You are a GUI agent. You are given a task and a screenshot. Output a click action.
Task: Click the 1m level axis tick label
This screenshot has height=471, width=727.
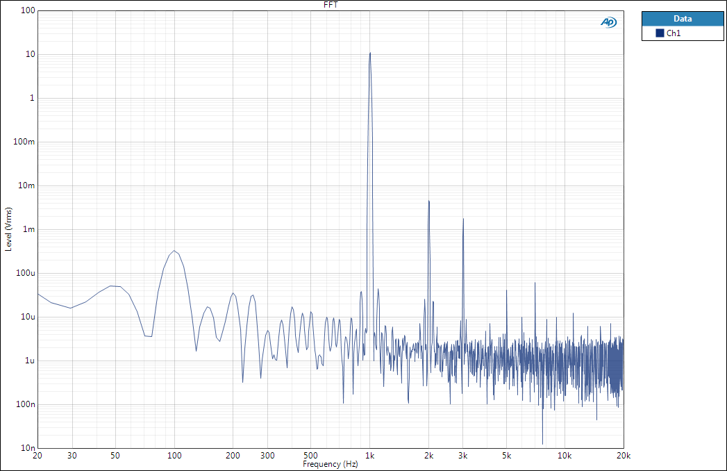click(x=28, y=229)
